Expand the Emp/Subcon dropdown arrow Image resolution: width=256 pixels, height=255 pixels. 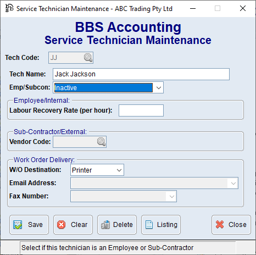[159, 88]
